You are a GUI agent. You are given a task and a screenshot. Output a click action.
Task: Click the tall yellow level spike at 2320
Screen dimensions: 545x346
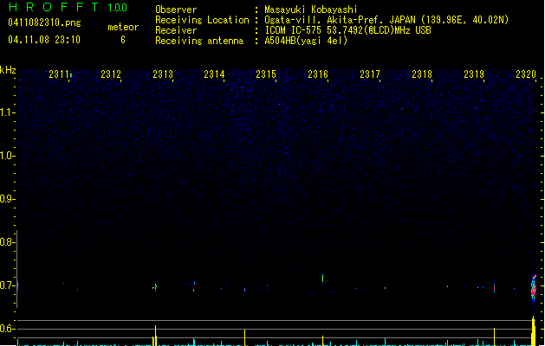533,330
